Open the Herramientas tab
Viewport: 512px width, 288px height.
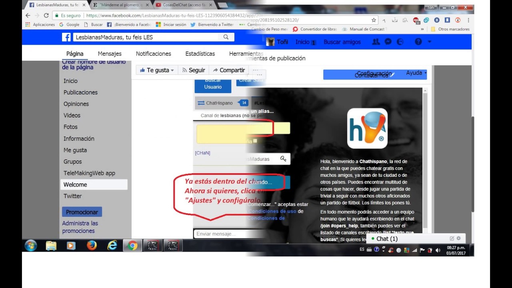click(246, 54)
